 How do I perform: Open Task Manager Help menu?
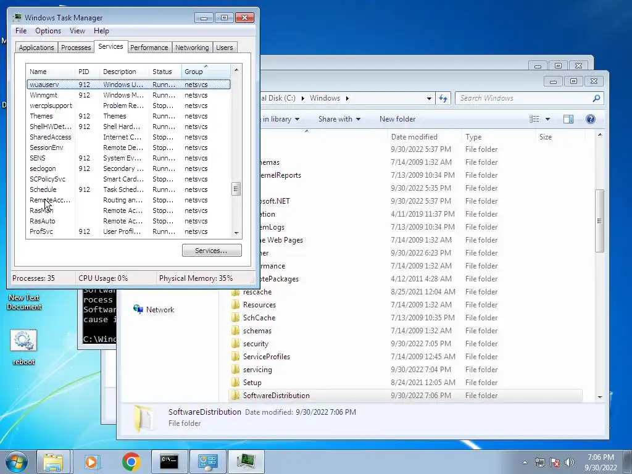click(101, 31)
